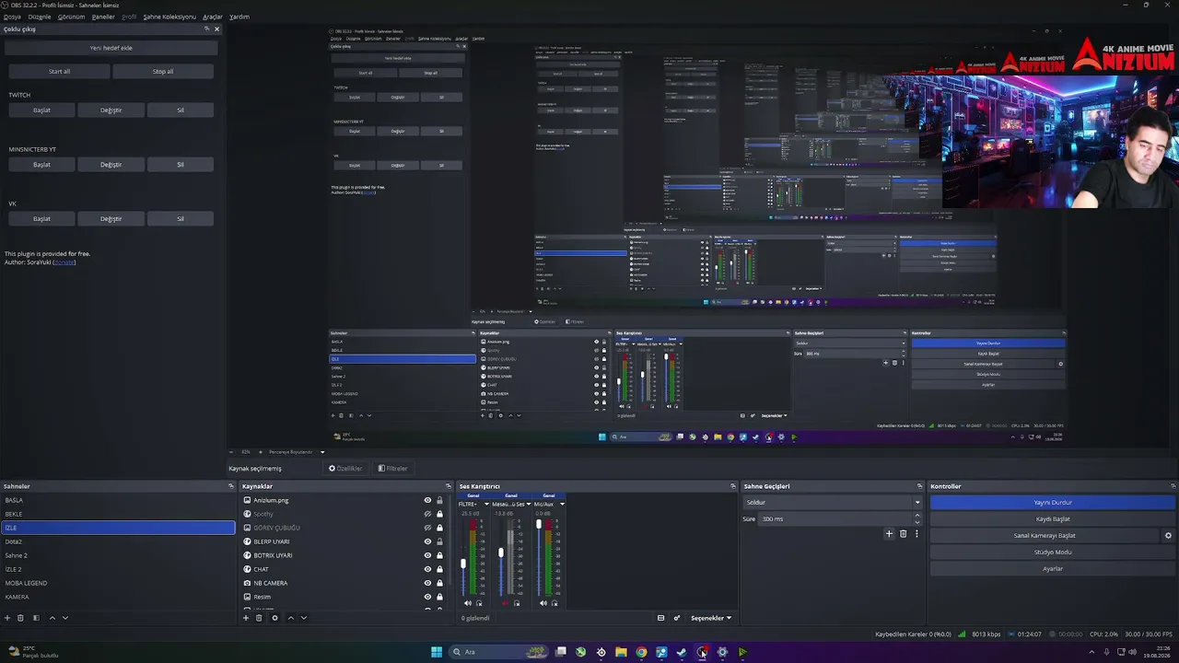Viewport: 1179px width, 663px height.
Task: Open the Seçenekler mixer dropdown
Action: pos(711,618)
